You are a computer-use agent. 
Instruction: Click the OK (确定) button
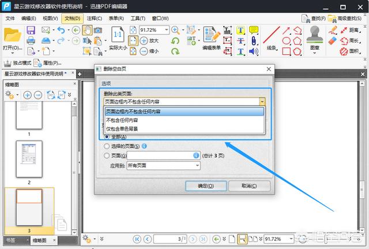205,186
